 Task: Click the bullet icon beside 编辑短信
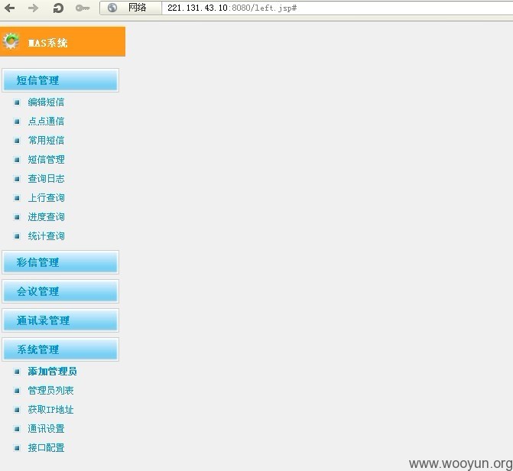17,102
